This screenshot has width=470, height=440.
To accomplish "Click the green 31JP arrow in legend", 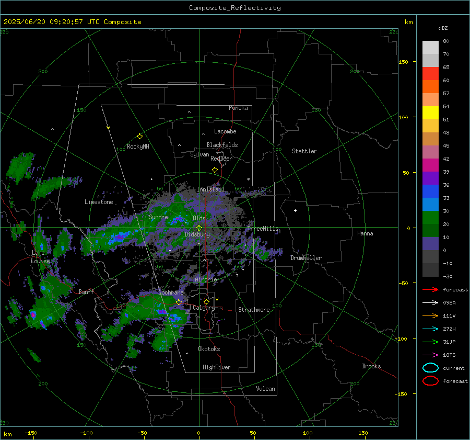I will pos(430,342).
